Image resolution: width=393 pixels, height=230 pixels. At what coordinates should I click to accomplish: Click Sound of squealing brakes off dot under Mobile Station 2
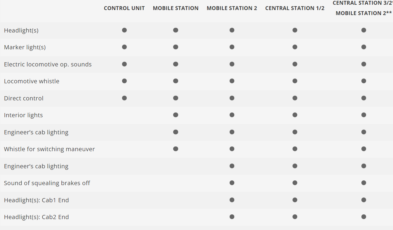(x=232, y=183)
